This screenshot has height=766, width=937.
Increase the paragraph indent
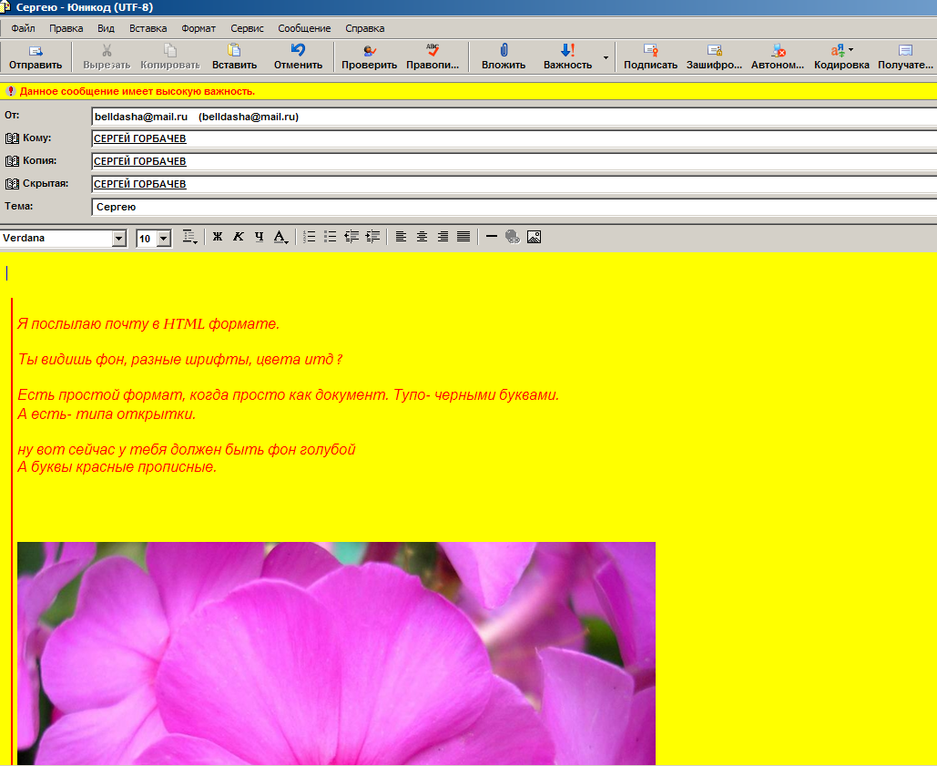tap(372, 237)
